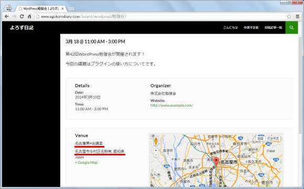Zoom out on the map

156,155
